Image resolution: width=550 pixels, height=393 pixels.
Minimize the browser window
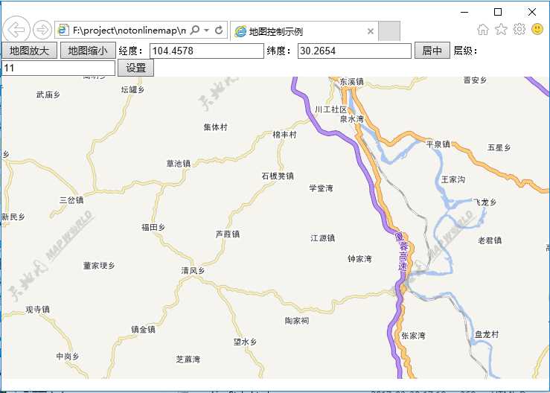[464, 12]
